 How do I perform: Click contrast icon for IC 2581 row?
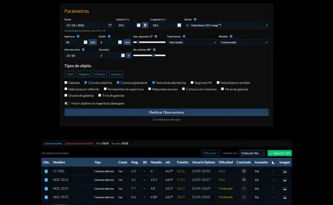(244, 171)
